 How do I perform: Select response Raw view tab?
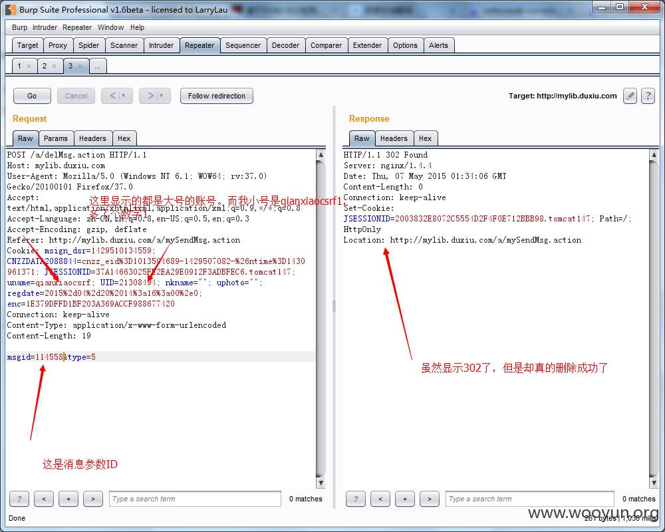click(362, 138)
